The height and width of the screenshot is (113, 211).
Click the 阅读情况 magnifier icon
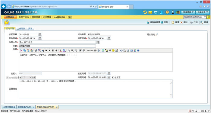click(x=157, y=34)
